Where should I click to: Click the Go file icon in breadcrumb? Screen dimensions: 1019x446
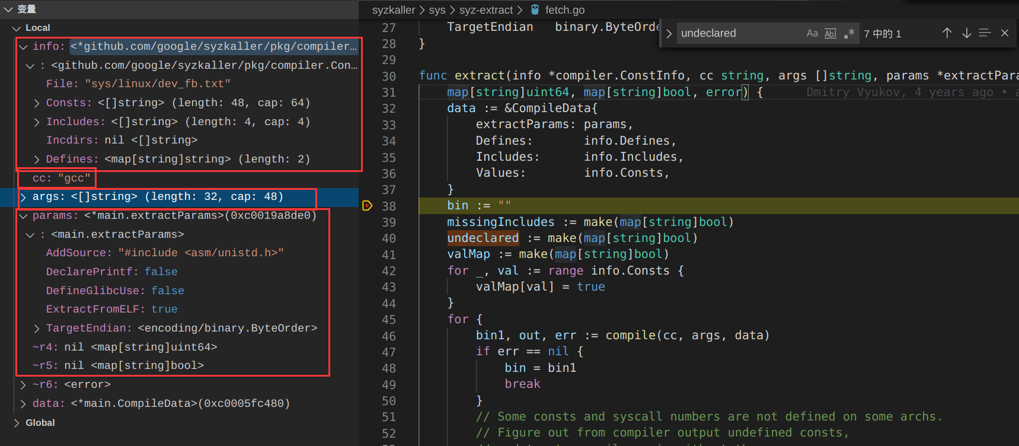tap(535, 10)
